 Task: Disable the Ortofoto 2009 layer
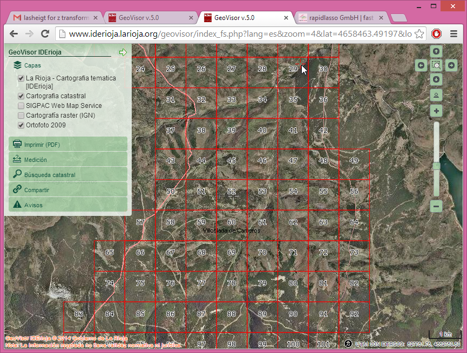tap(21, 125)
